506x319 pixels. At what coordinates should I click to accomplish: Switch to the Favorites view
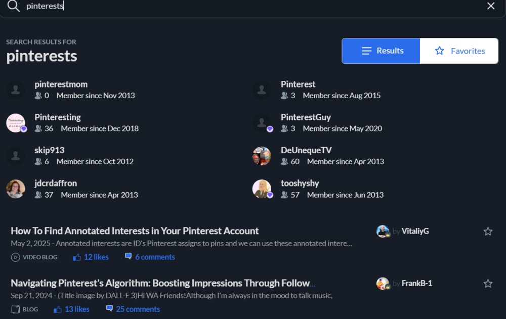click(458, 51)
